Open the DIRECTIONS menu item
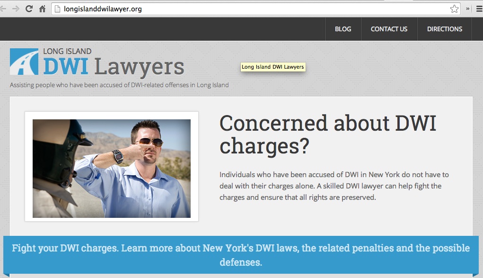483x278 pixels. pyautogui.click(x=445, y=29)
